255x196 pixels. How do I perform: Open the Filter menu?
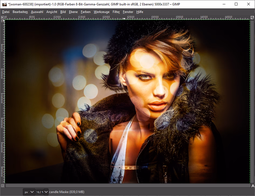(116, 12)
